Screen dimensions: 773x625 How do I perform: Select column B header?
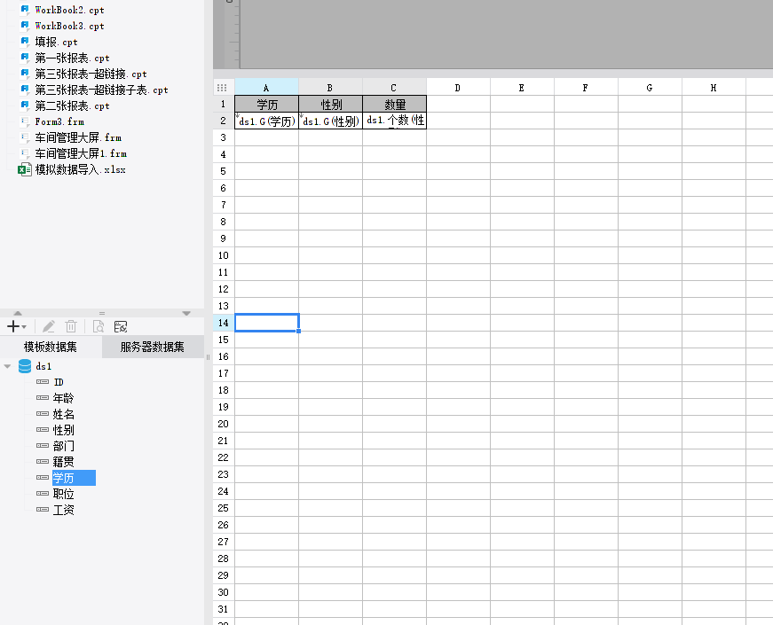coord(330,87)
